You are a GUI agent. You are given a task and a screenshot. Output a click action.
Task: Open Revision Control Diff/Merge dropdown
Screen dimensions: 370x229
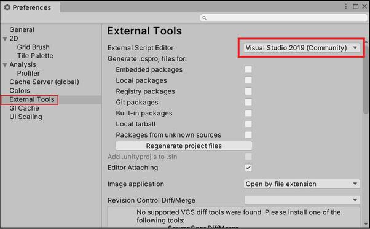click(302, 200)
